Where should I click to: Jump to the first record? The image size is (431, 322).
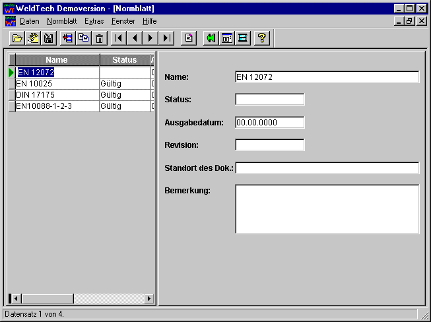tap(119, 38)
